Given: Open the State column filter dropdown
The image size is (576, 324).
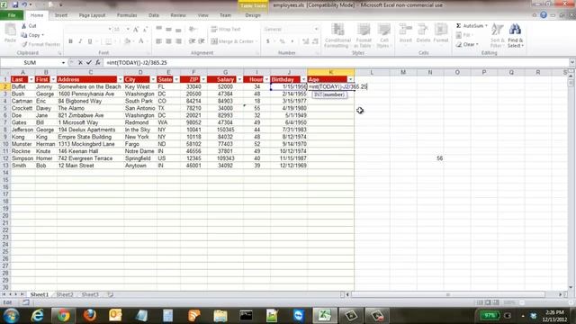Looking at the screenshot, I should [176, 80].
